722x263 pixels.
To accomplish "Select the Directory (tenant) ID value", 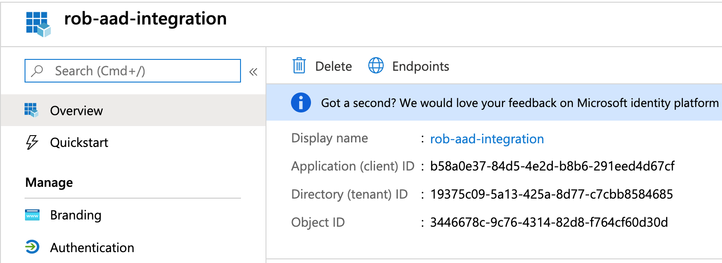I will point(552,194).
